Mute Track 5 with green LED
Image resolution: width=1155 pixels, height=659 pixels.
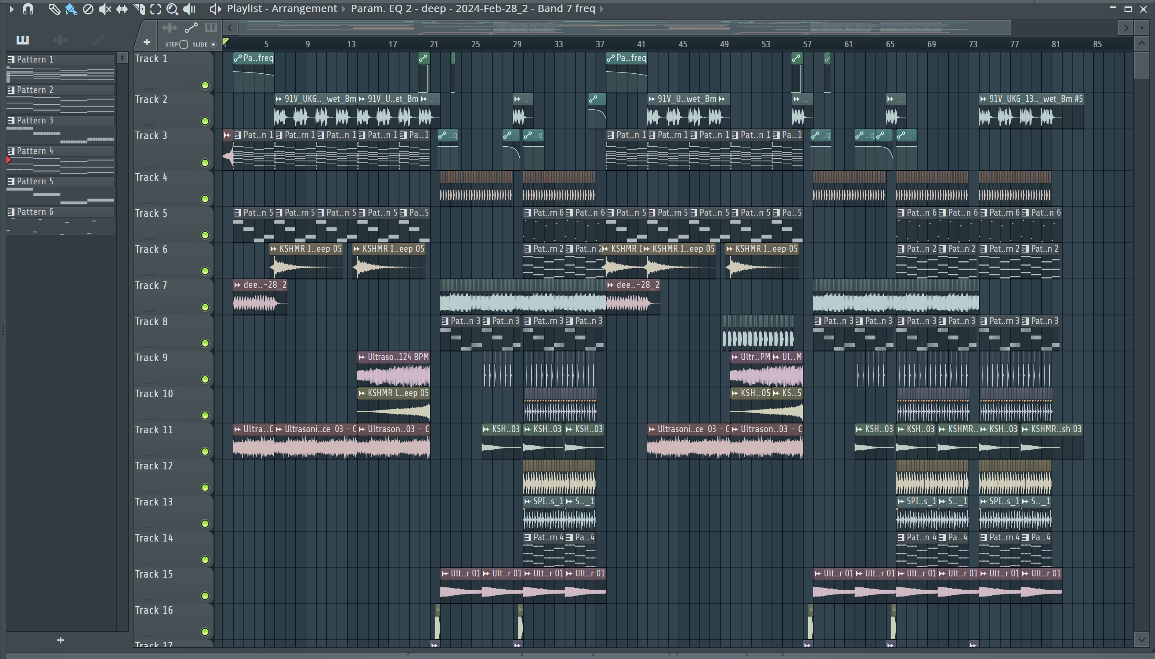[x=205, y=235]
